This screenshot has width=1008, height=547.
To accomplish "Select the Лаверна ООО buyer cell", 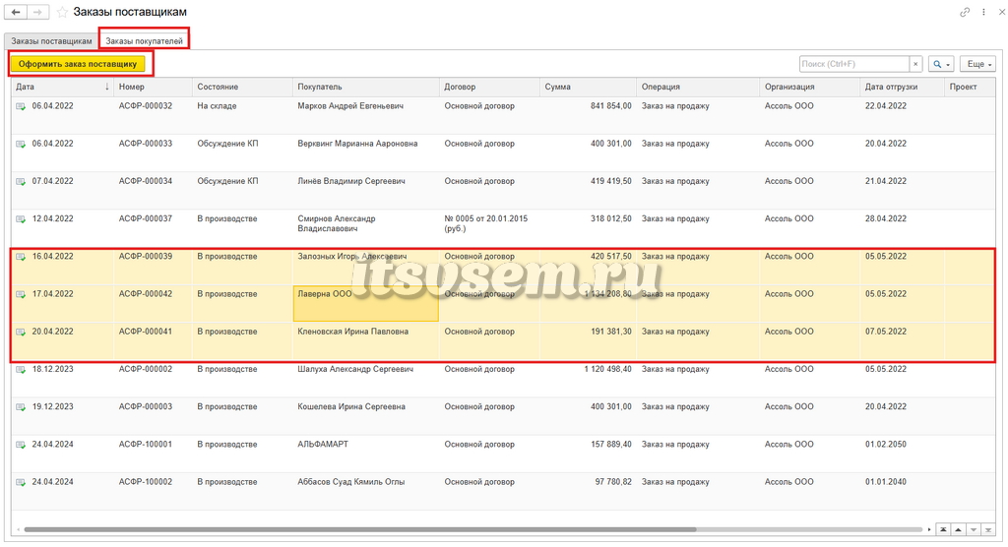I will pos(366,303).
